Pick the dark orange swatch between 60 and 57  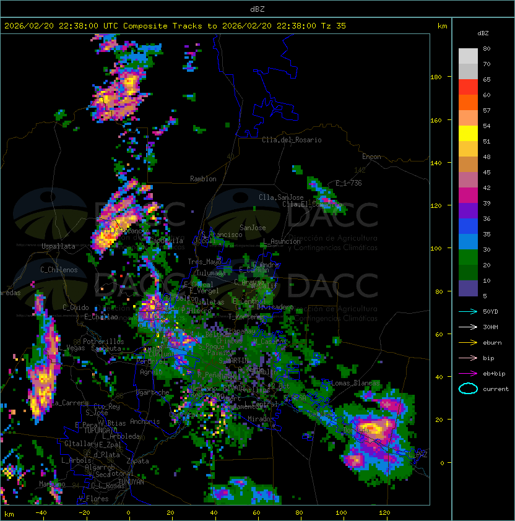click(x=468, y=102)
